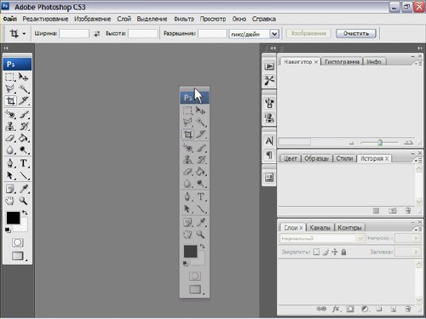
Task: Collapse the left toolbox with double arrows
Action: point(6,48)
